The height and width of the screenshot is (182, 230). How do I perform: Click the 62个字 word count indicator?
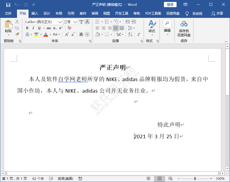point(38,178)
